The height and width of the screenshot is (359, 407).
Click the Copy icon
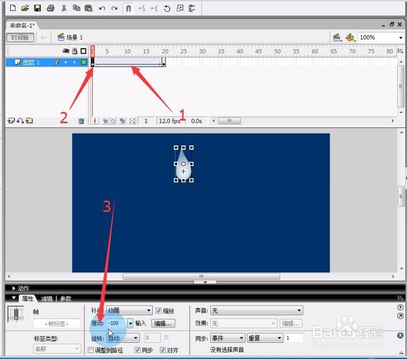tap(76, 8)
